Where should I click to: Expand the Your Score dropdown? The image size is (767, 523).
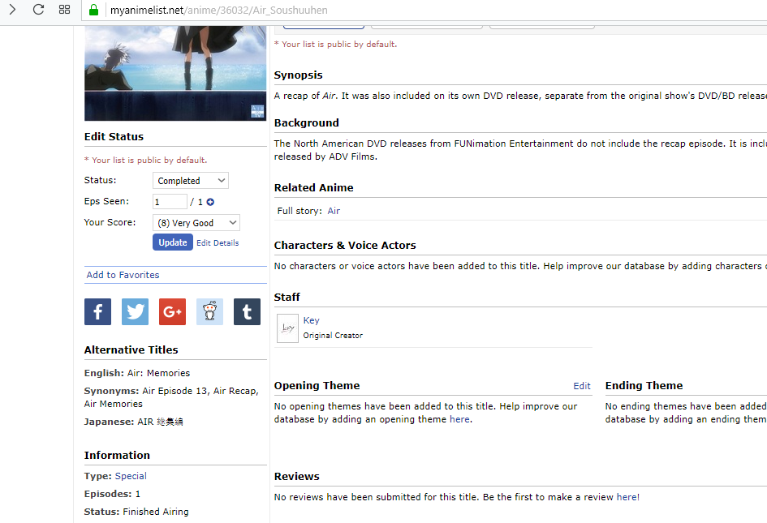pyautogui.click(x=196, y=223)
